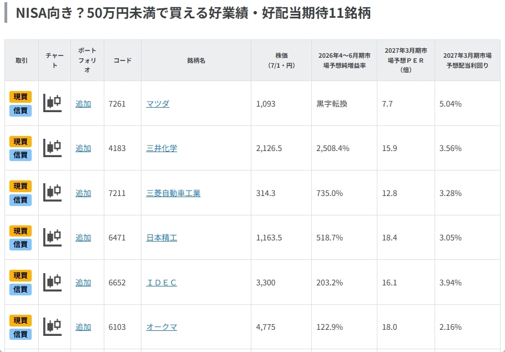Click the 現買 button for マツダ
The height and width of the screenshot is (352, 505).
(x=21, y=97)
